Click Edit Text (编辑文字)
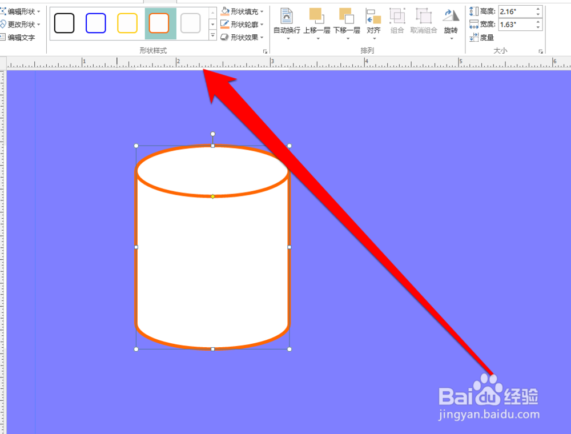This screenshot has height=434, width=571. [18, 37]
